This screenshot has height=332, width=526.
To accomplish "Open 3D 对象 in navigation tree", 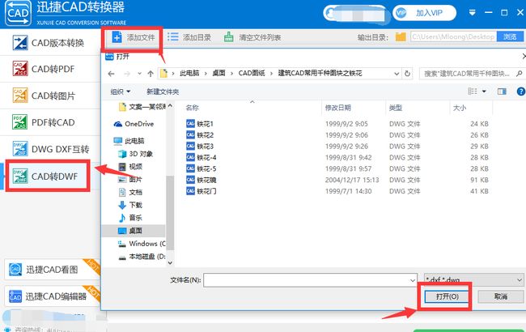I will tap(135, 154).
